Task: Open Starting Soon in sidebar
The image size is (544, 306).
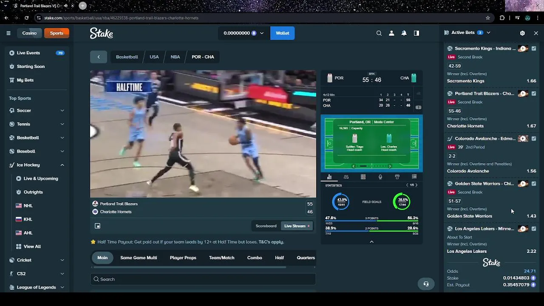Action: point(31,67)
